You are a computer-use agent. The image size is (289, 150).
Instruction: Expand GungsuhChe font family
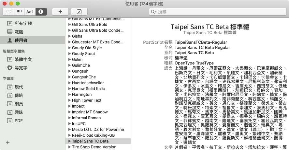(x=69, y=77)
